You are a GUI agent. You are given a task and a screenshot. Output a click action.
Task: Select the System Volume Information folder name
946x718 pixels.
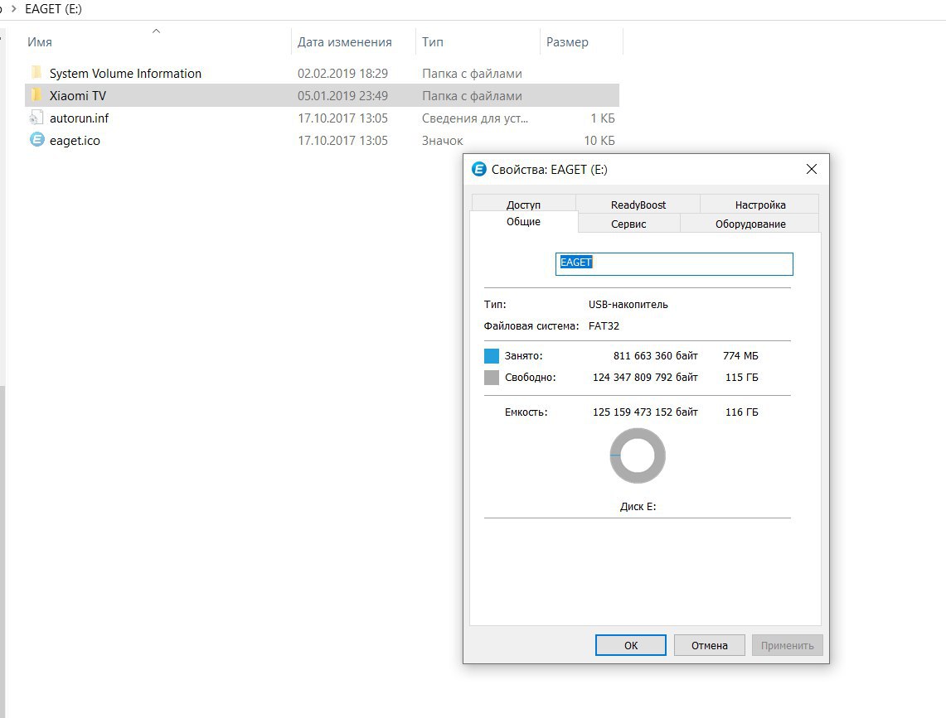(x=125, y=73)
